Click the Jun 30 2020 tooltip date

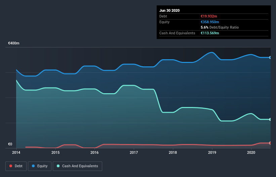coord(169,10)
